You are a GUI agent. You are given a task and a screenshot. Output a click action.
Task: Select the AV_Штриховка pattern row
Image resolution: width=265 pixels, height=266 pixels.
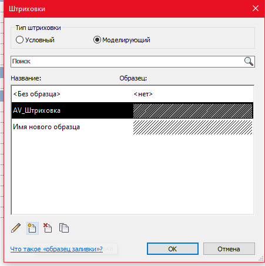(x=132, y=110)
